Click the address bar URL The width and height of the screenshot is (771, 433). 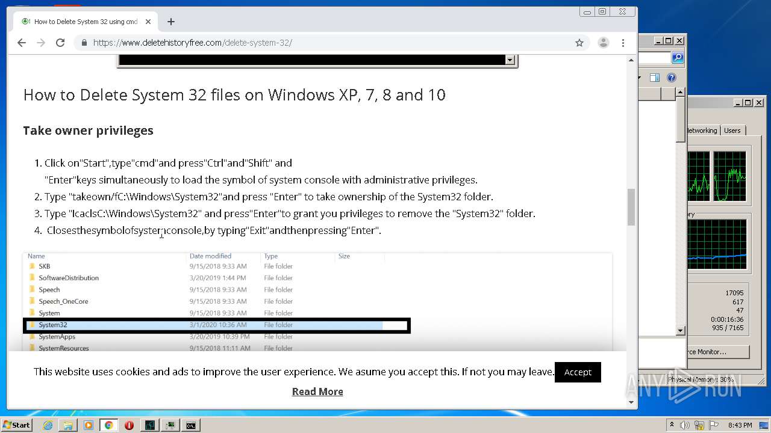coord(193,43)
